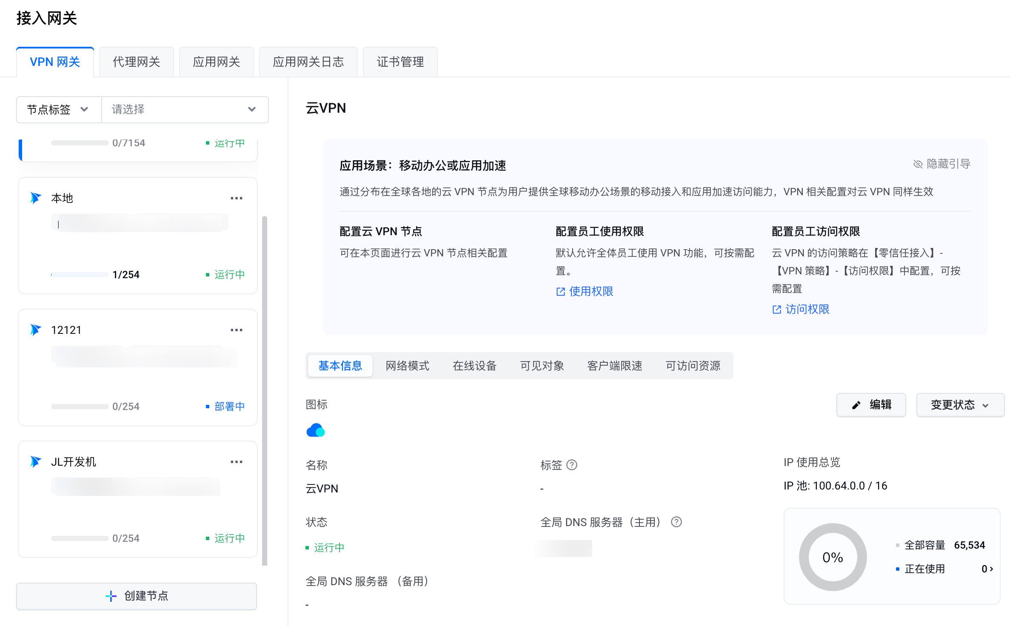This screenshot has height=626, width=1010.
Task: Open the more options menu for 12121 node
Action: click(236, 330)
